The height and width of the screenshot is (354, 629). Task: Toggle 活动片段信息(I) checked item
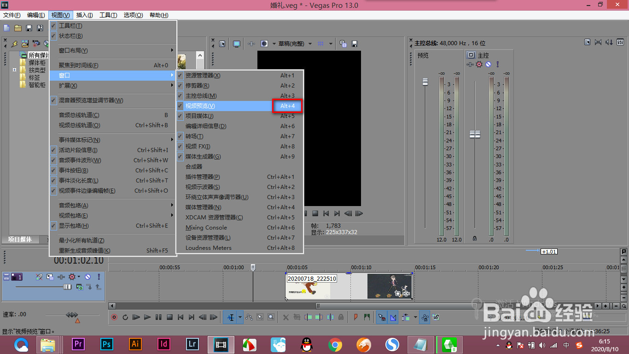(x=113, y=150)
